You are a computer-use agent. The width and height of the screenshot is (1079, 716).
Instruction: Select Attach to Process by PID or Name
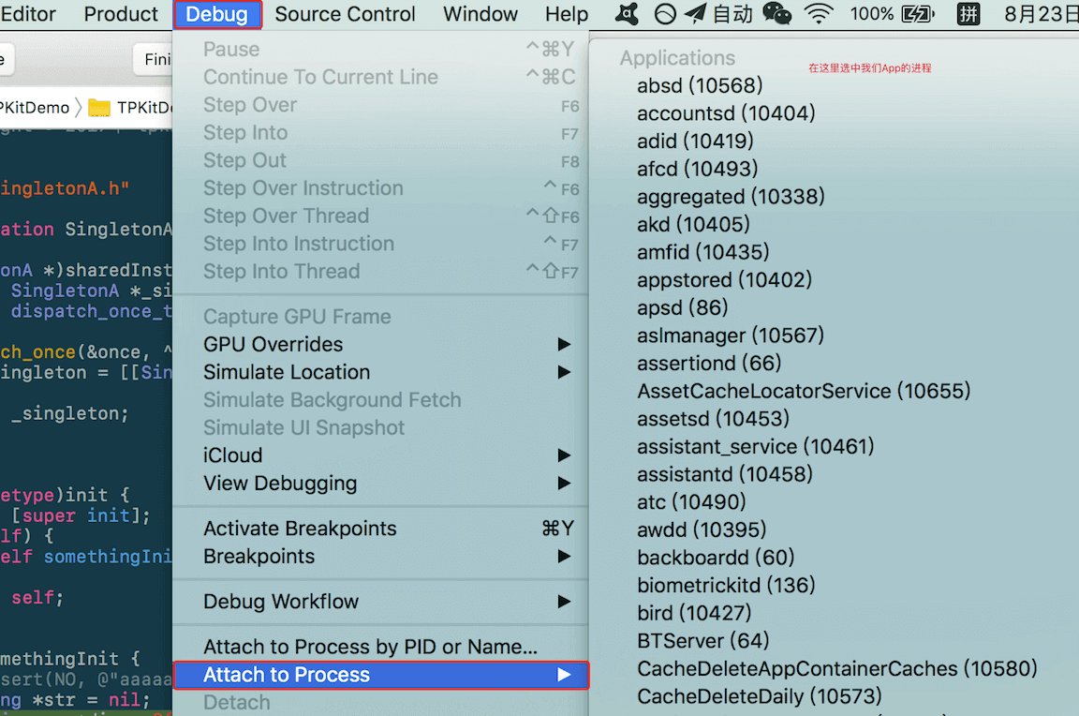370,647
